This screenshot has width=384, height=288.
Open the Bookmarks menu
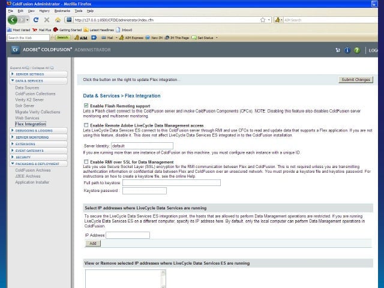tap(62, 11)
